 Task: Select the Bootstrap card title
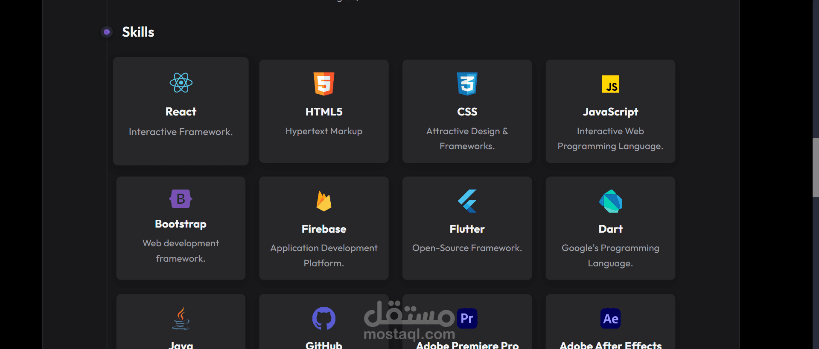tap(181, 224)
